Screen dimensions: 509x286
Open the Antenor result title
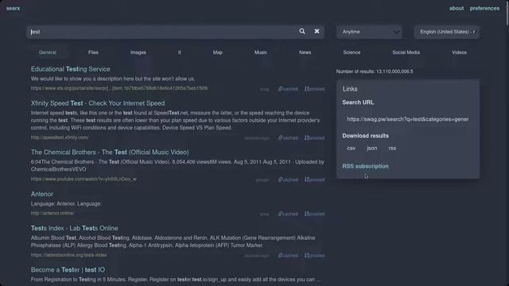tap(42, 194)
